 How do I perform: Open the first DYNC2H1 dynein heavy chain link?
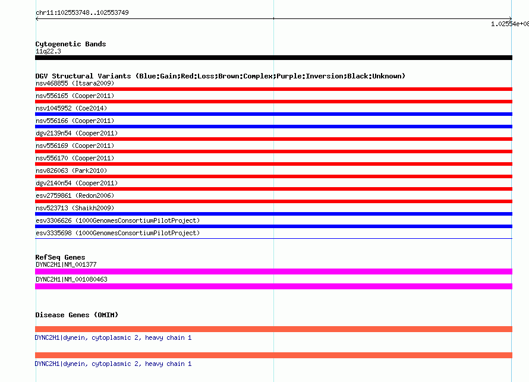(113, 338)
